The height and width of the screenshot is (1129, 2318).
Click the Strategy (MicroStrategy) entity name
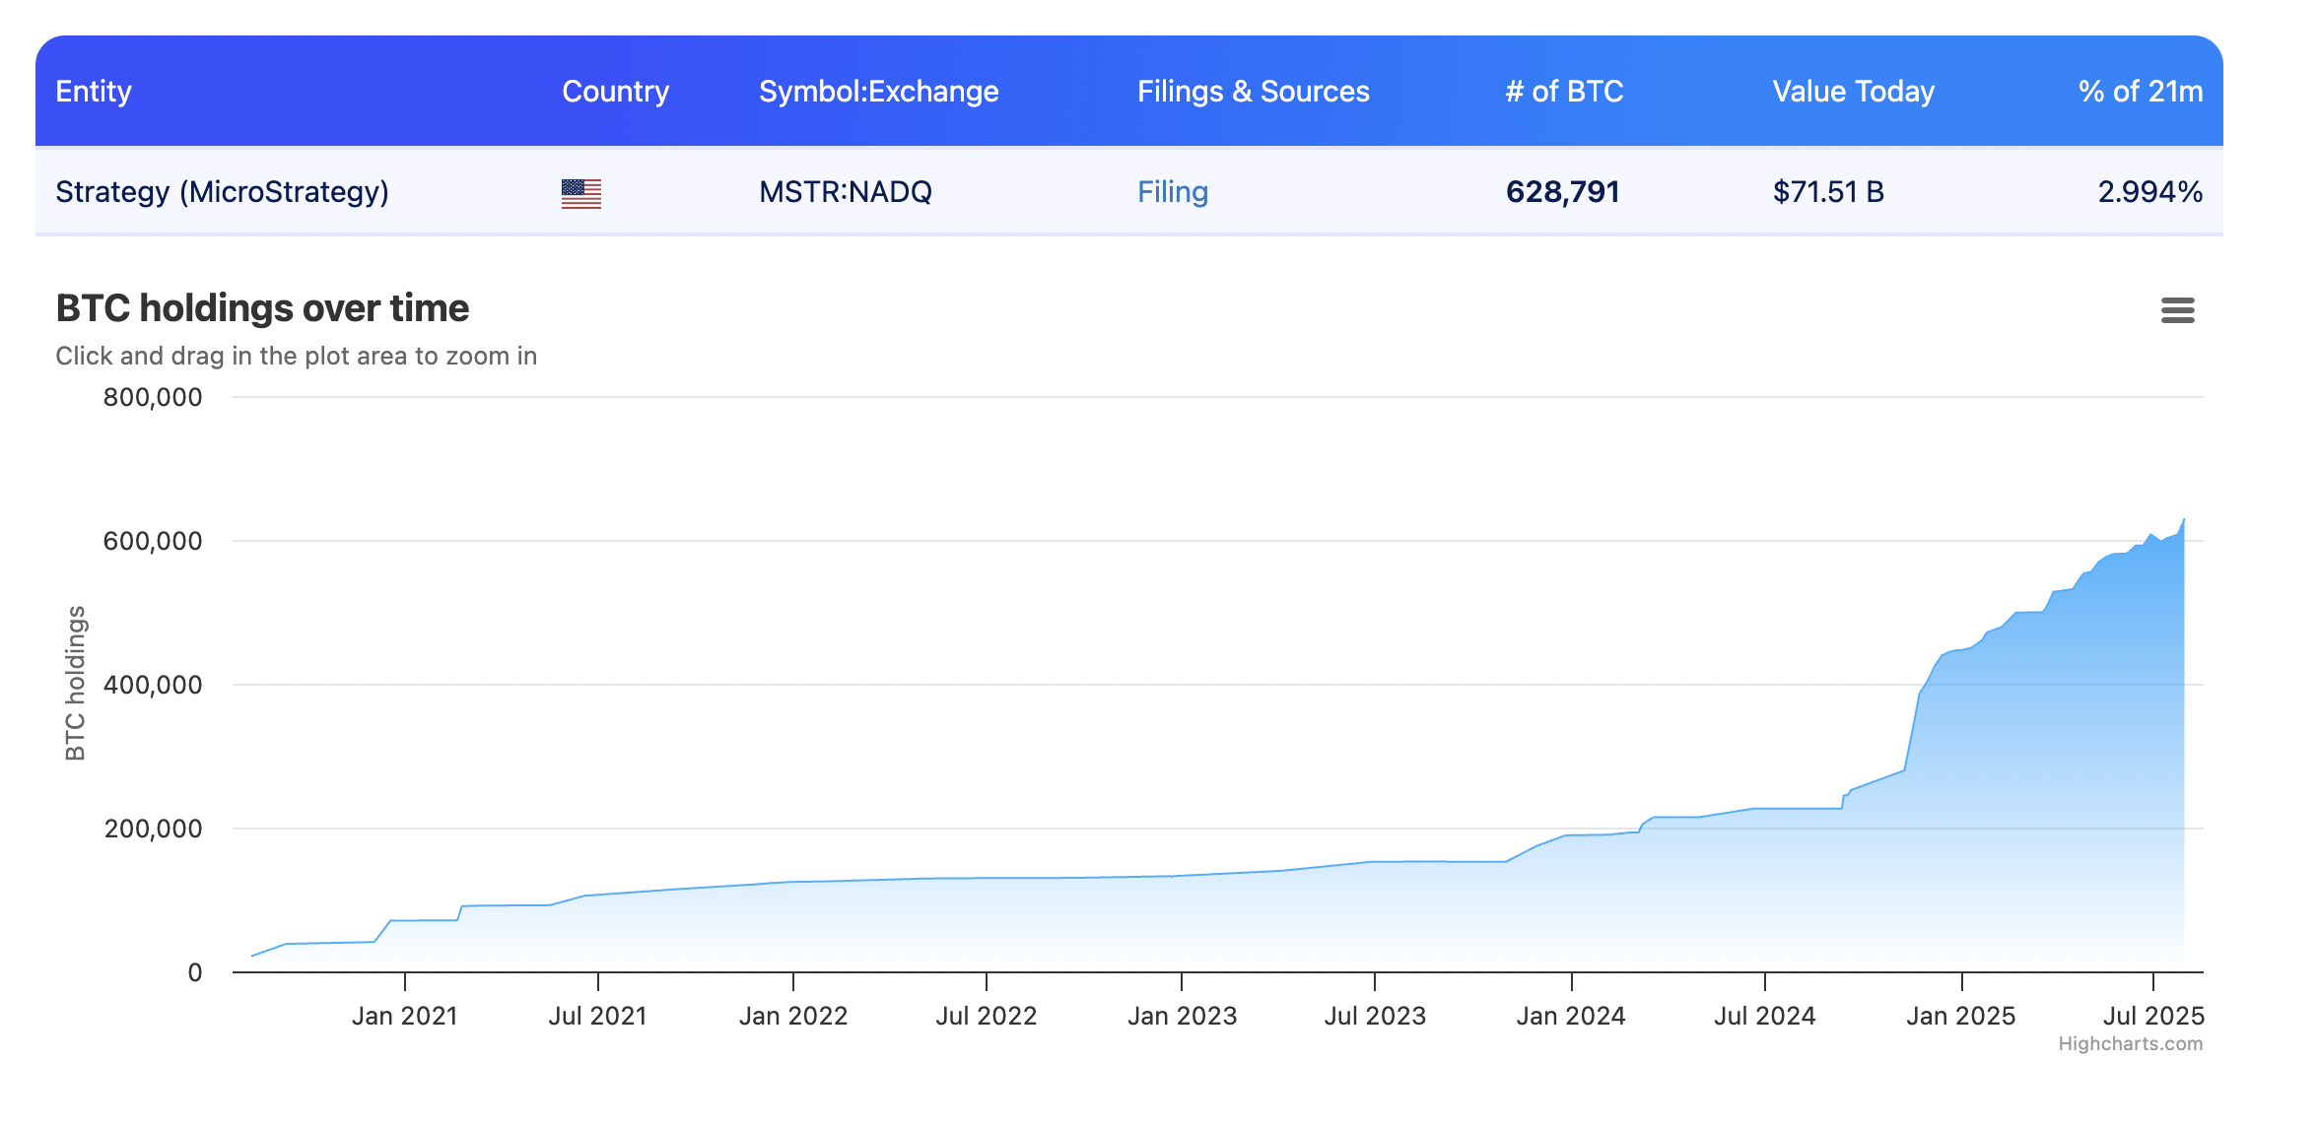[x=222, y=191]
